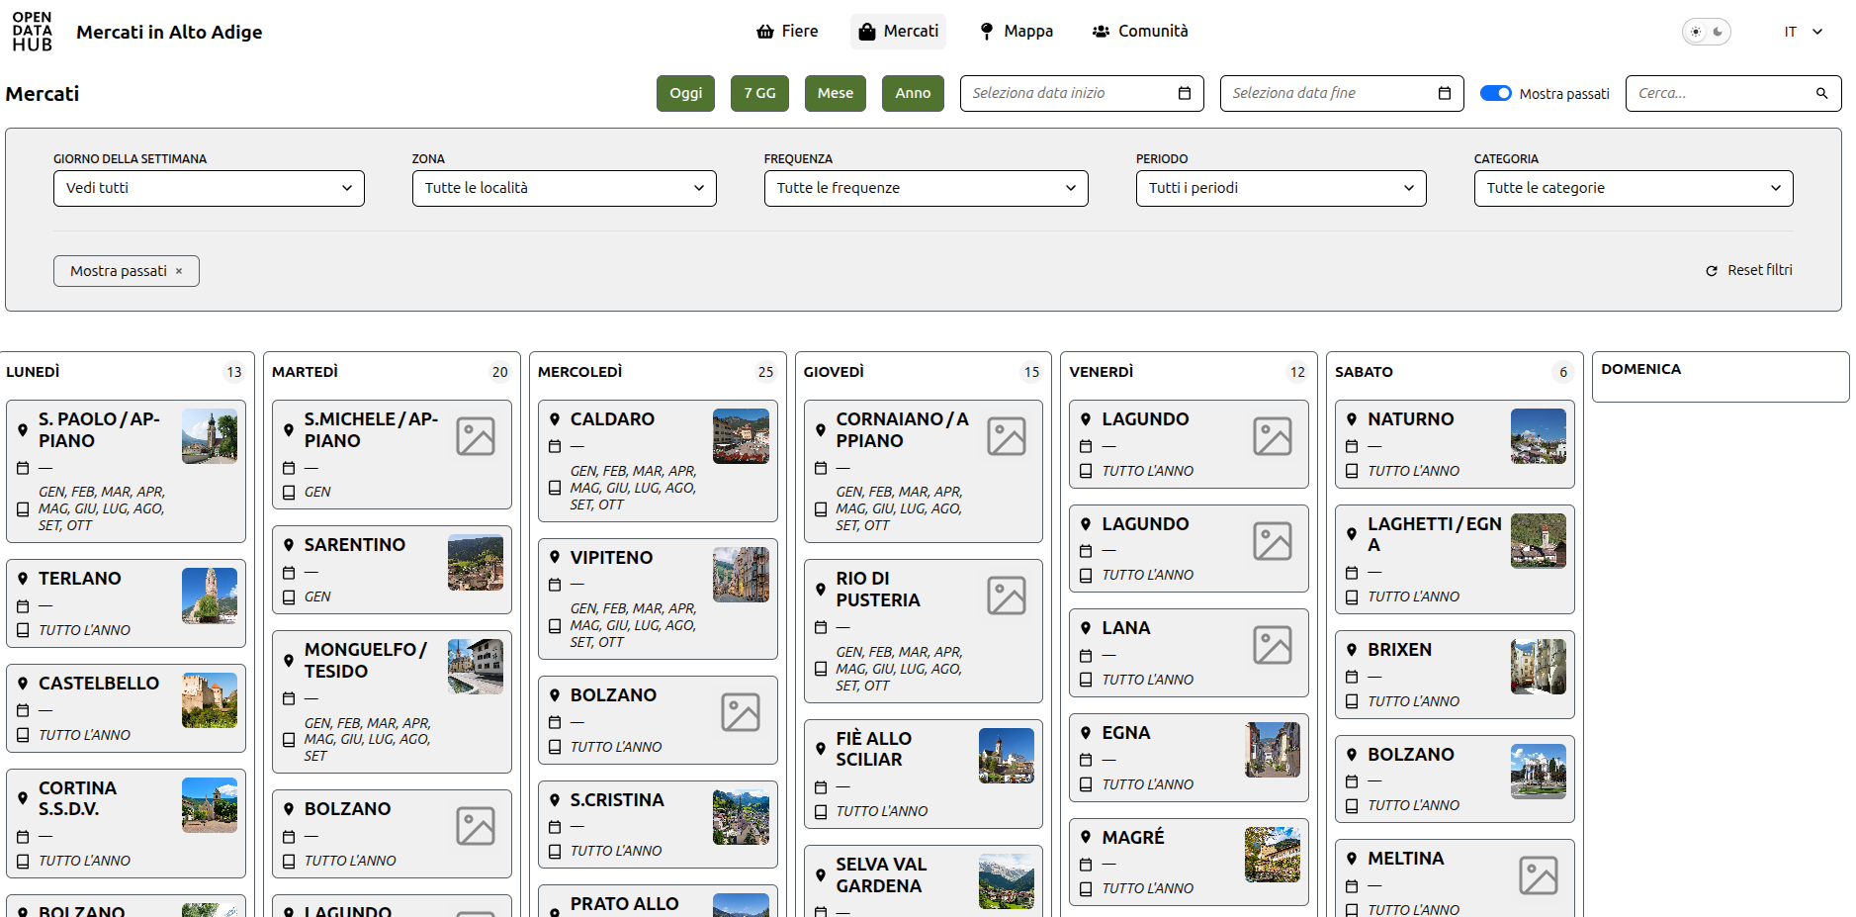Click location pin icon of Caldaro card
Image resolution: width=1856 pixels, height=917 pixels.
point(555,419)
